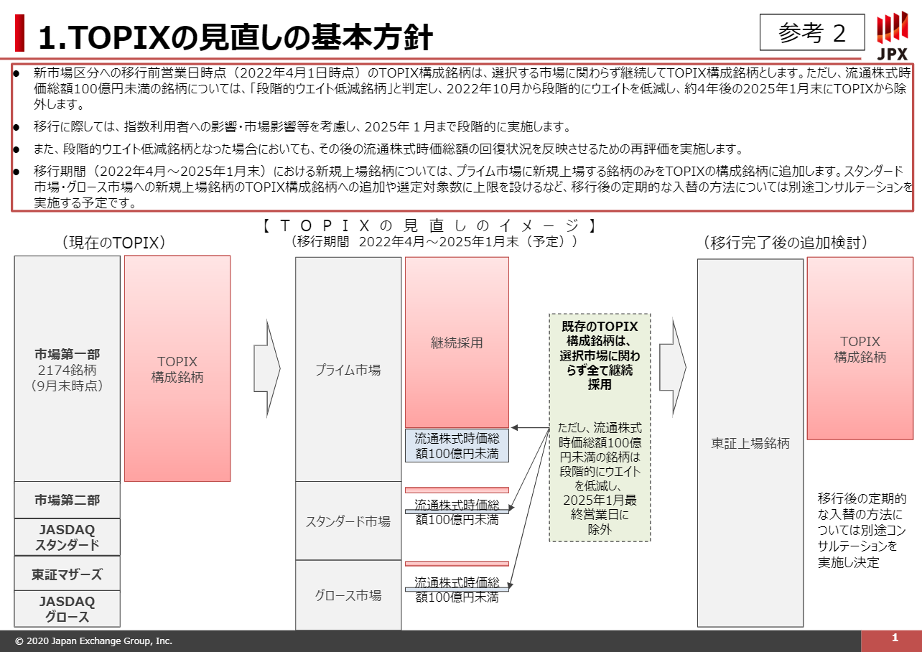Click the green dashed 既存のTOPIX構成銘柄 note box
Screen dimensions: 922x652
[600, 427]
